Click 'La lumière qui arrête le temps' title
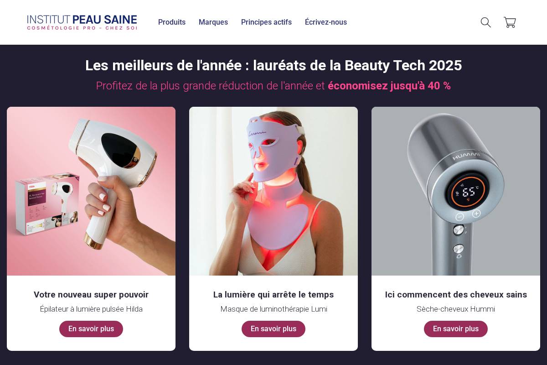The image size is (547, 365). (273, 295)
